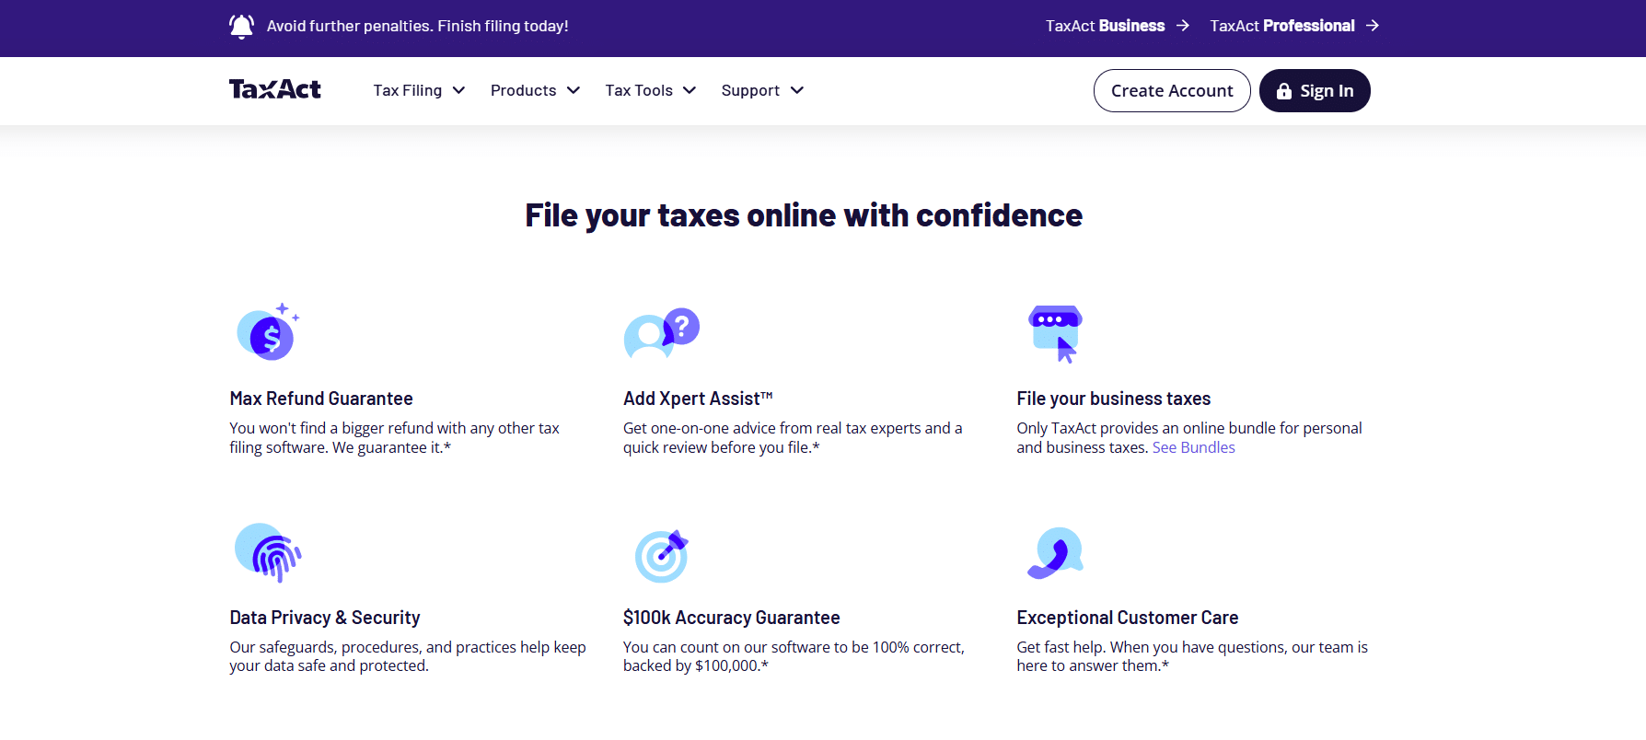This screenshot has height=740, width=1646.
Task: Expand the Tax Filing chevron
Action: tap(458, 90)
